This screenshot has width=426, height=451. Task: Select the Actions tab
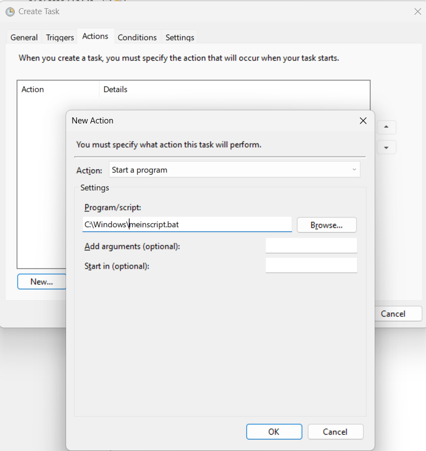click(x=95, y=36)
